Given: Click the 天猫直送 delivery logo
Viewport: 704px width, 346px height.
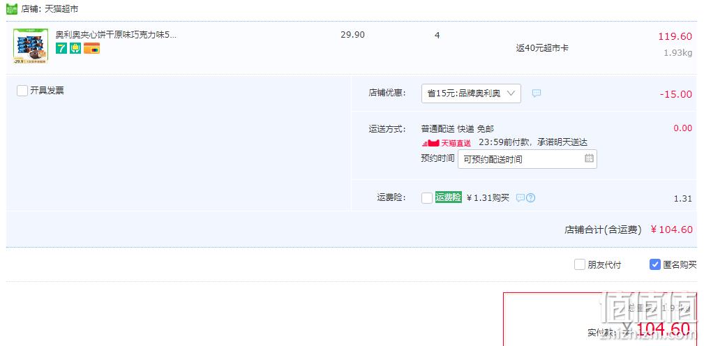Looking at the screenshot, I should click(x=447, y=143).
